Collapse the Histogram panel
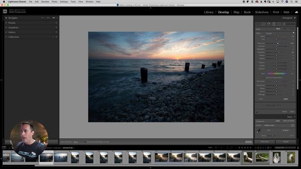Image resolution: width=301 pixels, height=169 pixels. point(295,18)
